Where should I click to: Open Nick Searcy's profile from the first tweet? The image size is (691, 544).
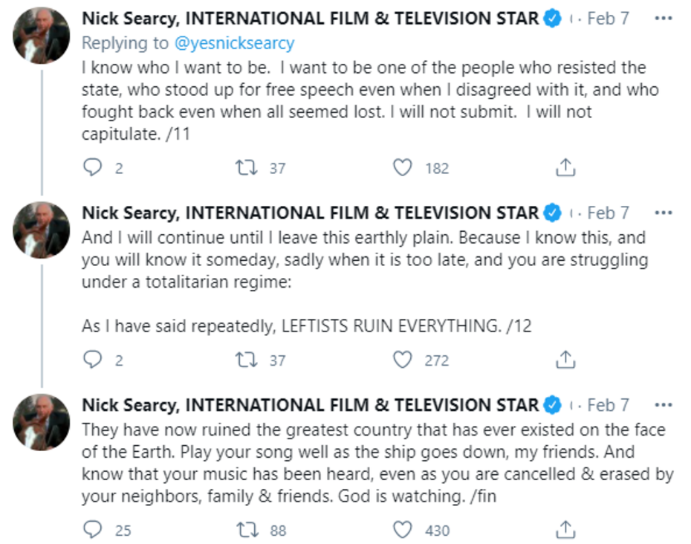(x=310, y=19)
